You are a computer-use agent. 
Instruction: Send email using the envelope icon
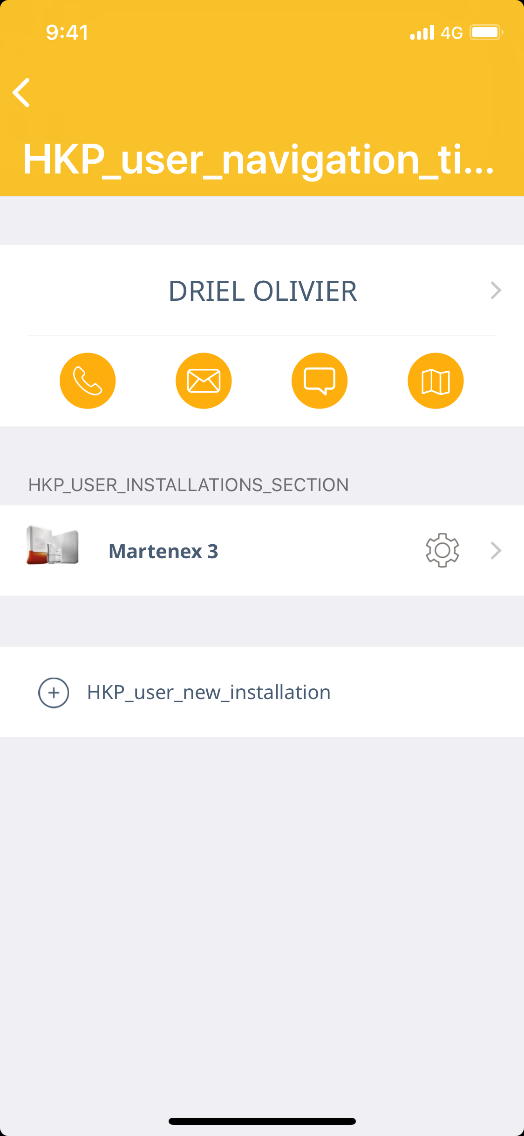pos(204,381)
